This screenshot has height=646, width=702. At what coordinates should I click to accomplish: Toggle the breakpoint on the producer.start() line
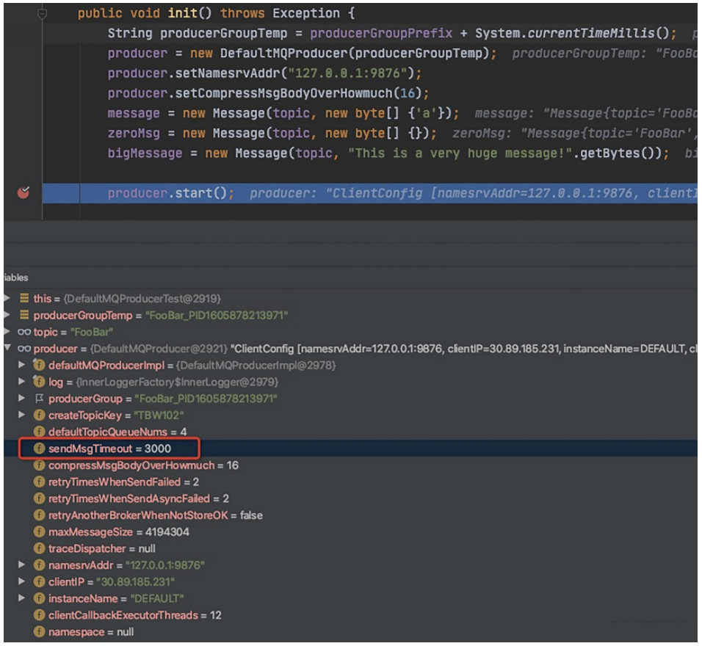pos(23,192)
